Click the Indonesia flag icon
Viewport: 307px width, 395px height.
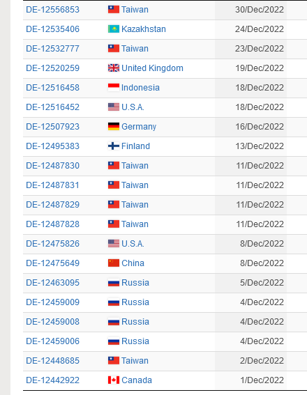[x=114, y=88]
